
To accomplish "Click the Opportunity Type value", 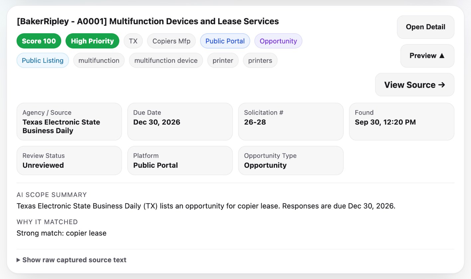I will click(265, 165).
